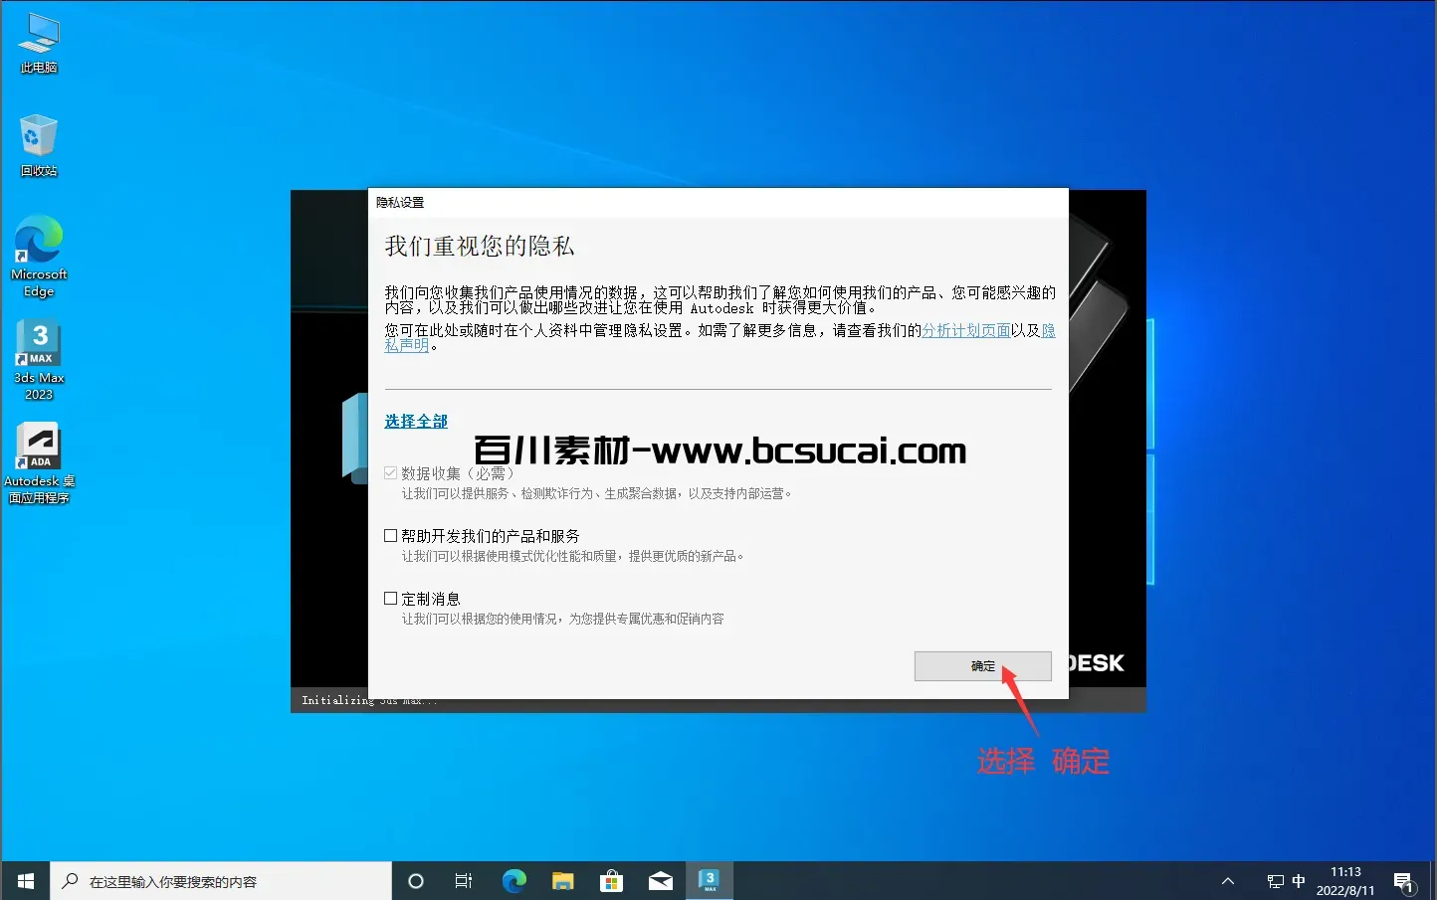Select the 回收站 recycle bin icon

point(39,145)
